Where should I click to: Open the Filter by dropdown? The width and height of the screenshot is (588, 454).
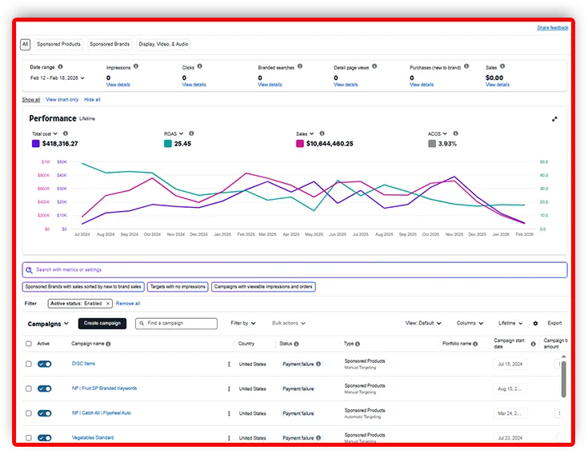243,323
